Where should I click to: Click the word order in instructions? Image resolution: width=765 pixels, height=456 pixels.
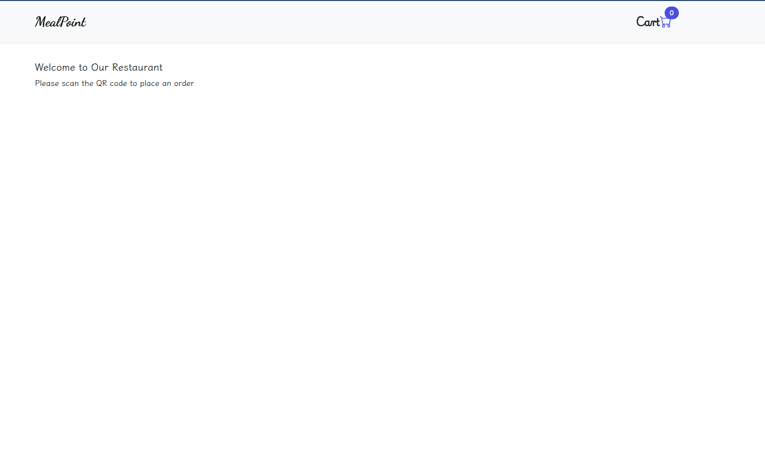click(184, 84)
